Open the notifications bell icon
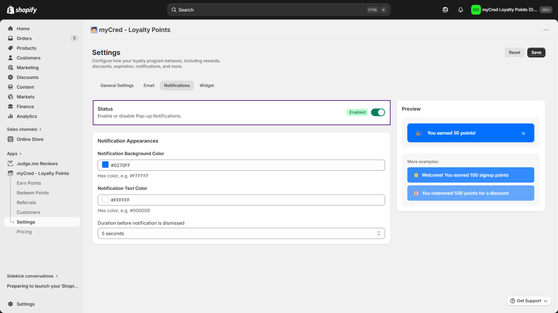The height and width of the screenshot is (313, 558). click(x=460, y=10)
